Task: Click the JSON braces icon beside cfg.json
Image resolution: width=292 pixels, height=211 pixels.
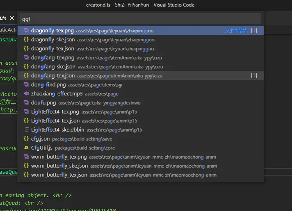Action: [26, 139]
